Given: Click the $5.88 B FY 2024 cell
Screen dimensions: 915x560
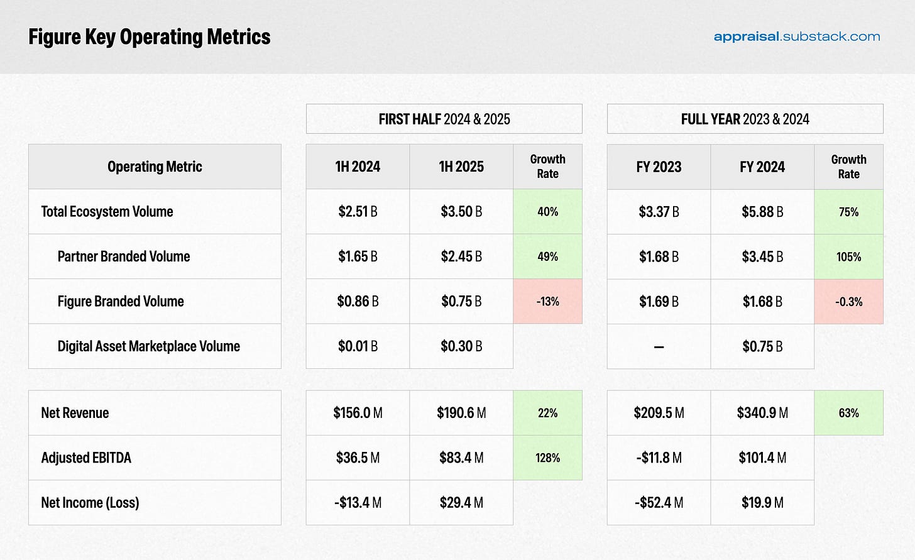Looking at the screenshot, I should click(x=762, y=212).
